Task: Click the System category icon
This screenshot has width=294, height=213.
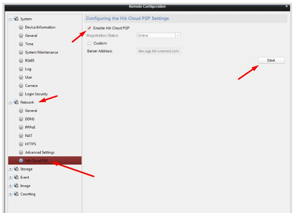Action: (x=16, y=19)
